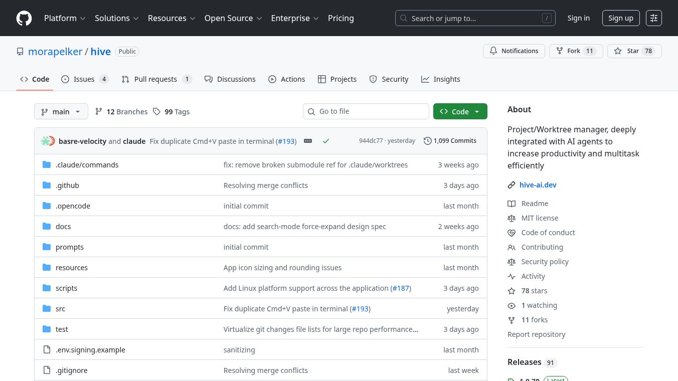Viewport: 678px width, 381px height.
Task: Open the accessibility settings icon in header
Action: click(654, 18)
